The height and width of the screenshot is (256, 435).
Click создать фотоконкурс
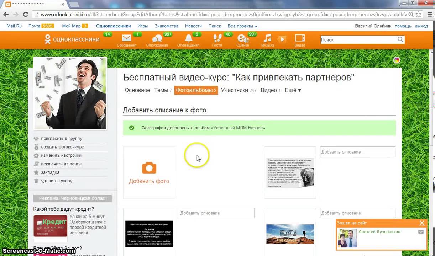pyautogui.click(x=62, y=147)
